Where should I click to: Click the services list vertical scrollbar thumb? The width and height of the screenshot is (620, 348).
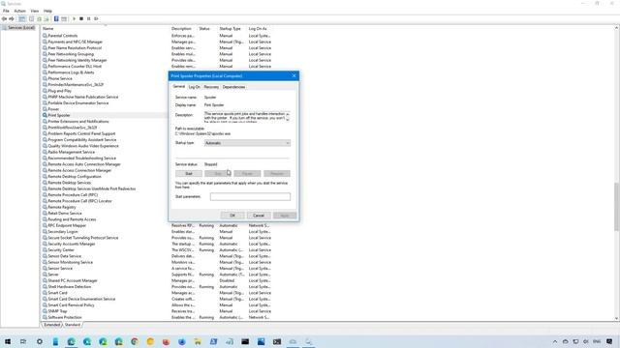click(x=616, y=206)
